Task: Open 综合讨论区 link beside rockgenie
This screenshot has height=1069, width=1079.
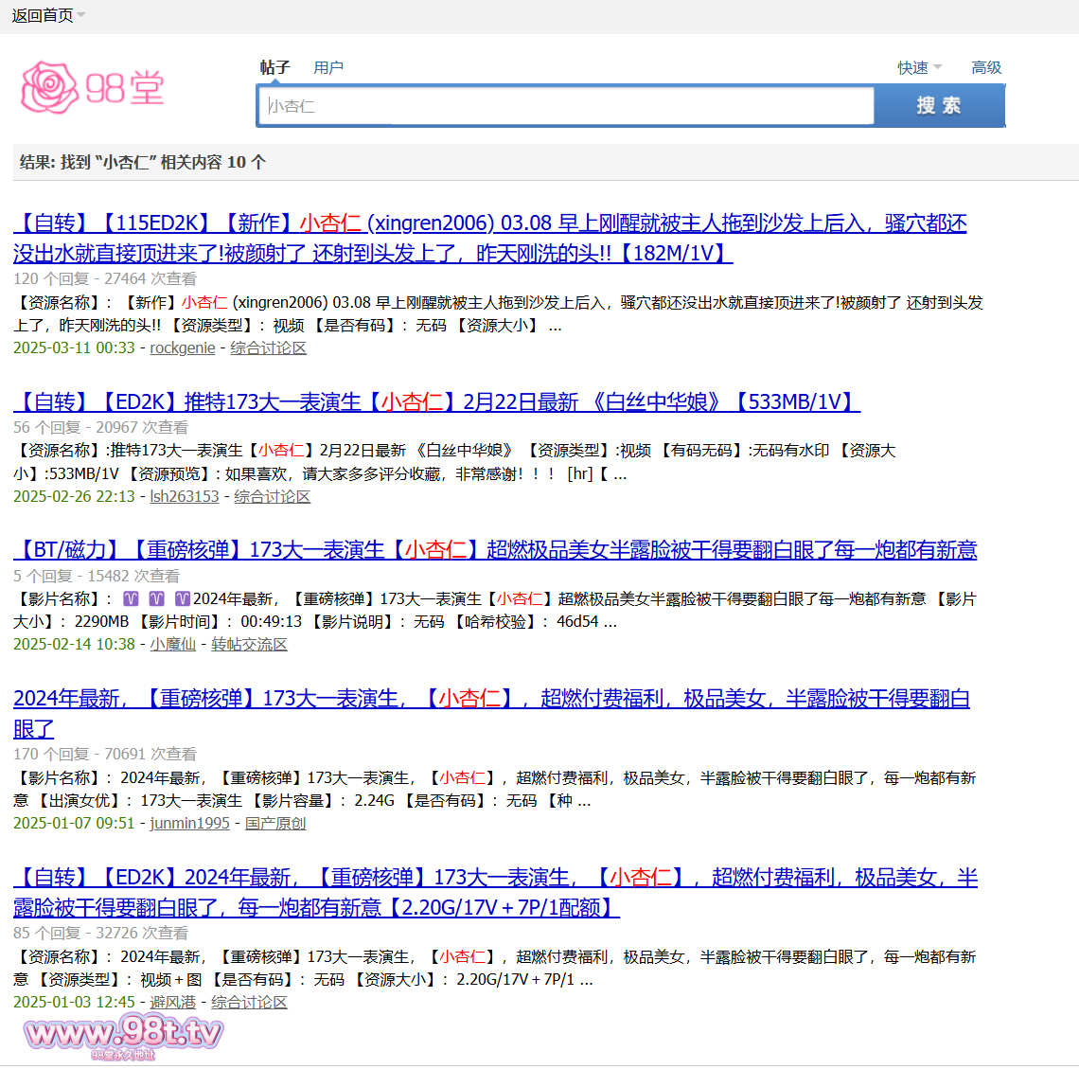Action: (x=269, y=347)
